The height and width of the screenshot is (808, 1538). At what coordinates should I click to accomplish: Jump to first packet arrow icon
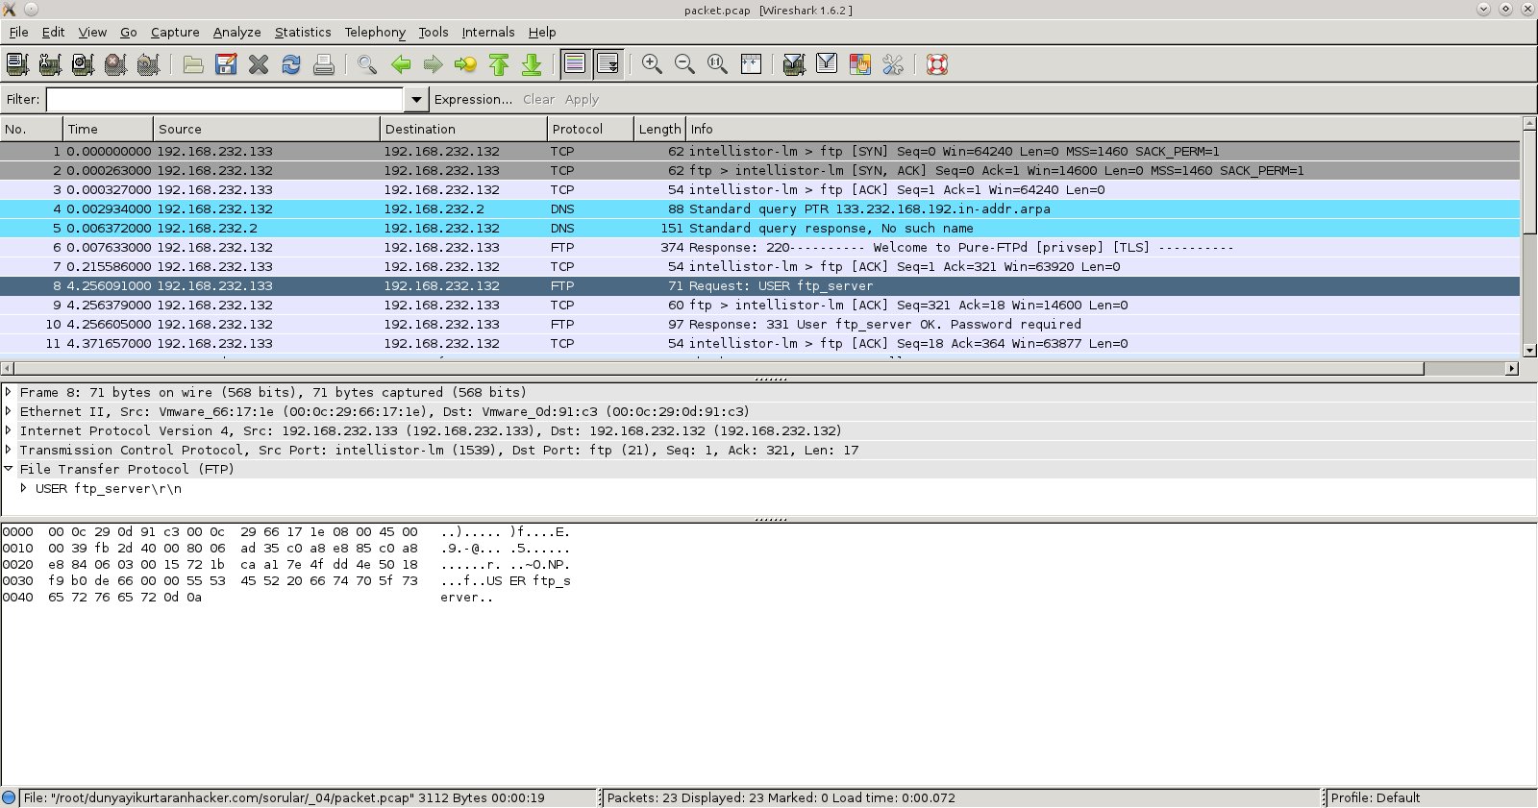(499, 64)
